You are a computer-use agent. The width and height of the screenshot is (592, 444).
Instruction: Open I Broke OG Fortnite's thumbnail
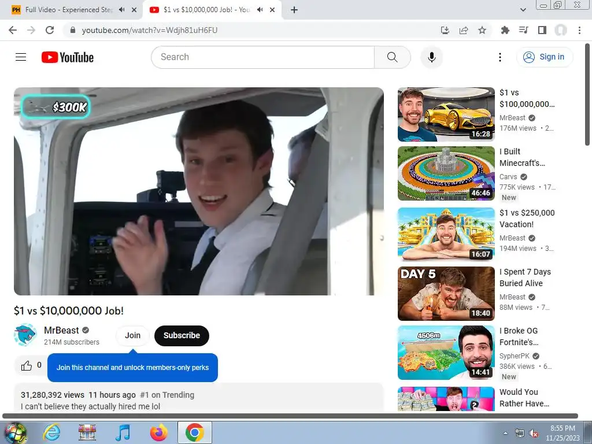(x=446, y=352)
